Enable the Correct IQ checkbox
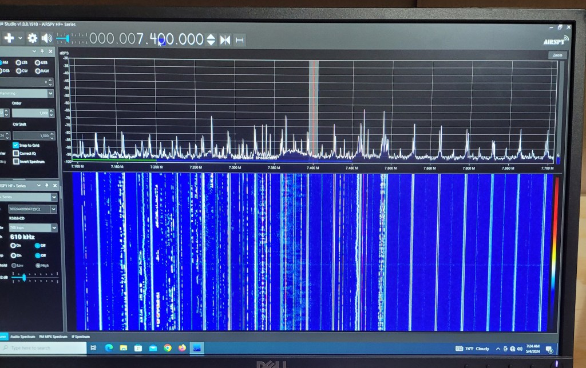This screenshot has height=368, width=586. click(x=16, y=153)
